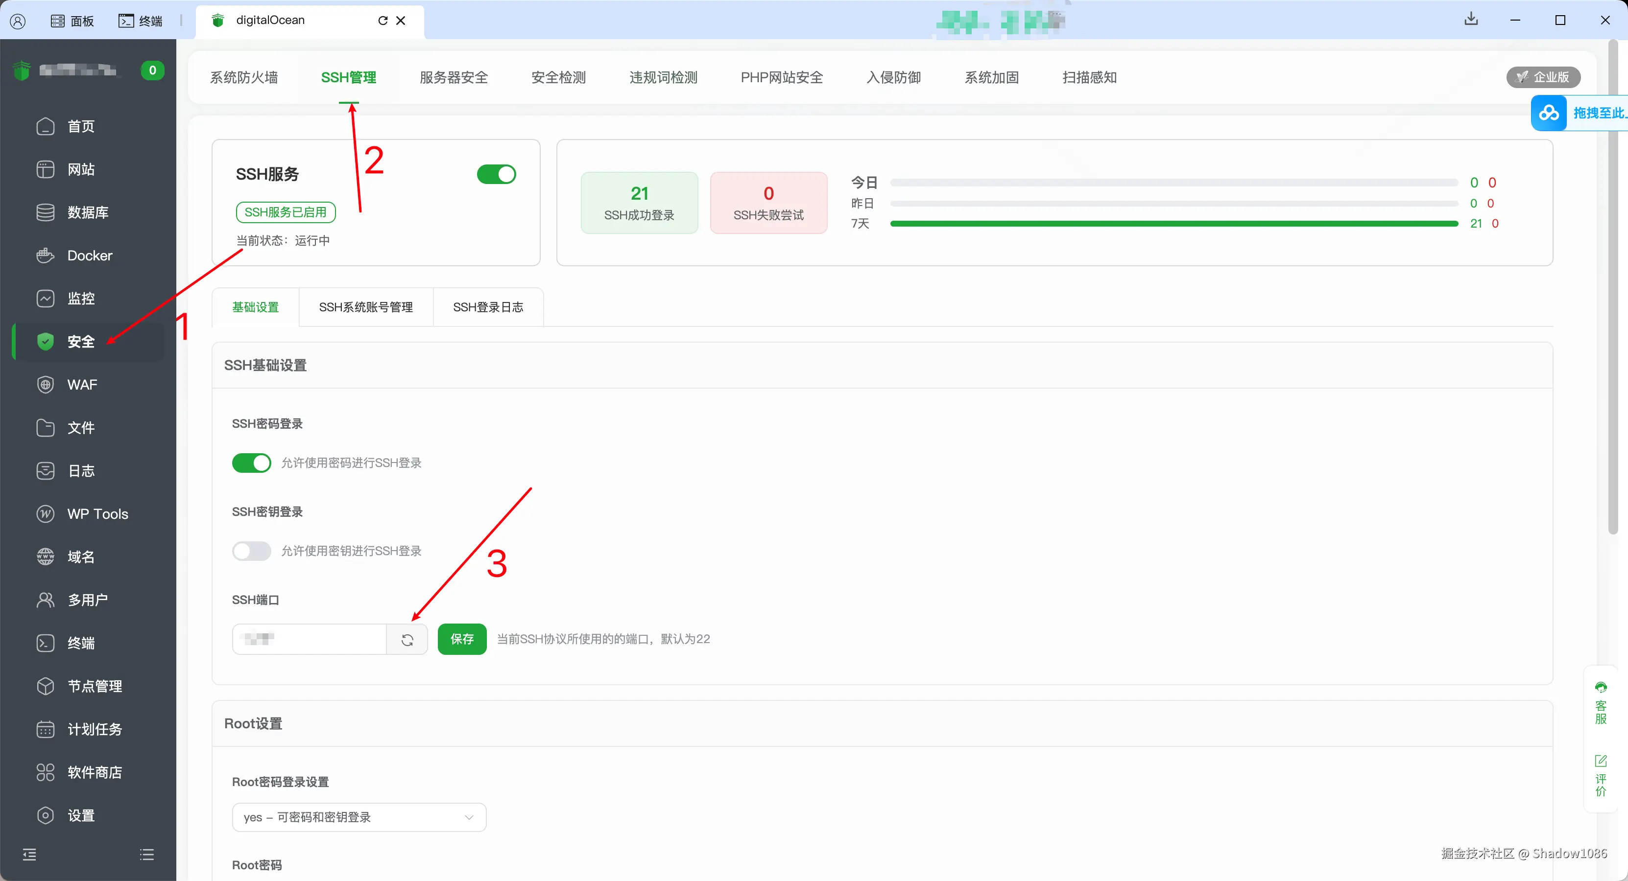Open the list menu icon at sidebar bottom

(x=146, y=855)
